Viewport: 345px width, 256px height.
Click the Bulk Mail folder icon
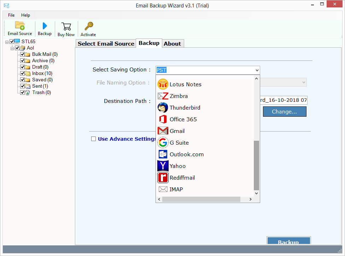pos(28,54)
